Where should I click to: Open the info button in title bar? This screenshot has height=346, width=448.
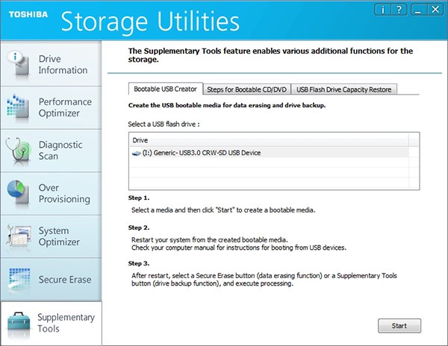click(x=382, y=10)
